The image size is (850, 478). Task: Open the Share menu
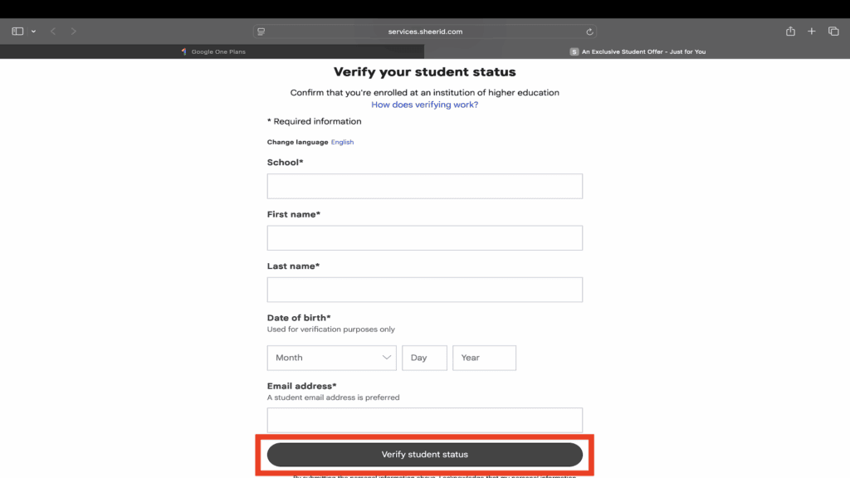click(789, 31)
